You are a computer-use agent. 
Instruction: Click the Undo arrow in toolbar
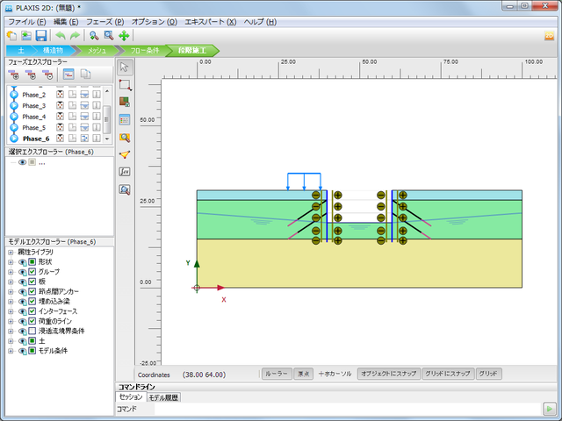60,35
